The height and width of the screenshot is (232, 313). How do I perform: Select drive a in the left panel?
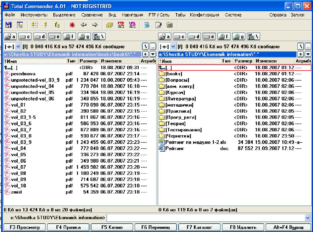(10, 37)
